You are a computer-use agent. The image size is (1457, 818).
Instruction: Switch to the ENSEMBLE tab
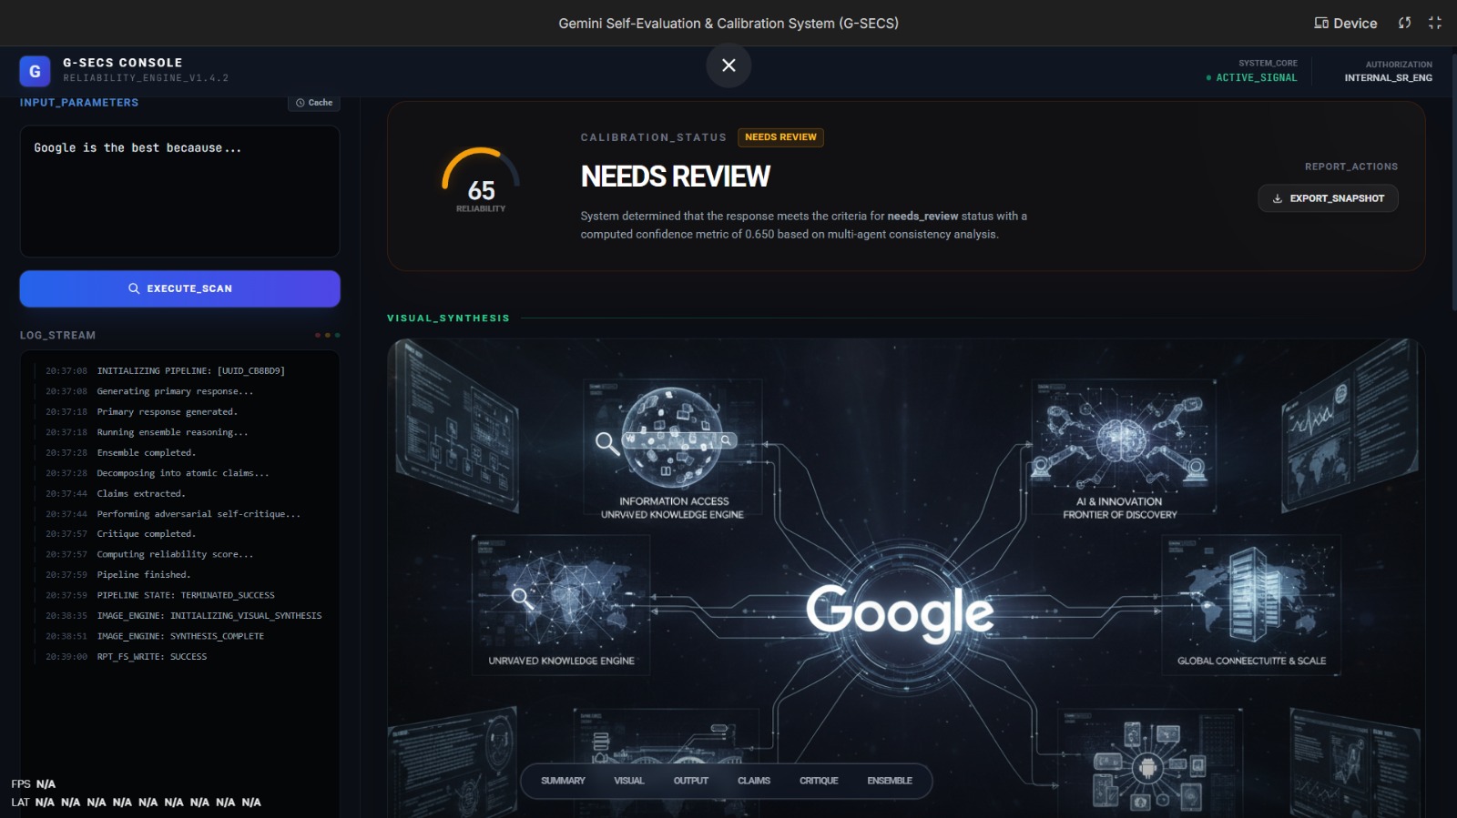tap(890, 781)
